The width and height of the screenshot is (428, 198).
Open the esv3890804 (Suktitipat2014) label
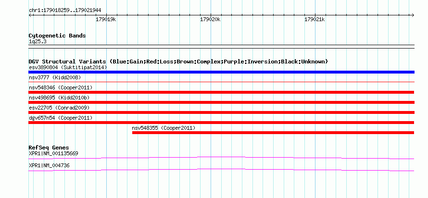[x=68, y=67]
